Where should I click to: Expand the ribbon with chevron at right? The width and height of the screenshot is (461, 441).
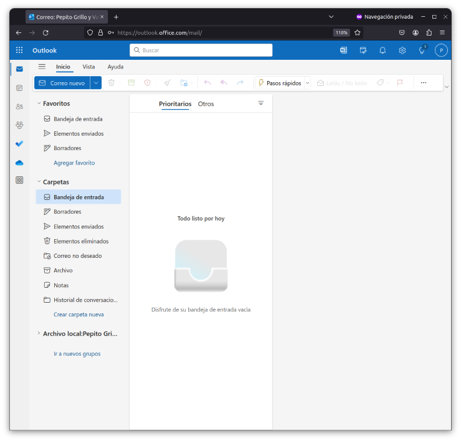[447, 87]
